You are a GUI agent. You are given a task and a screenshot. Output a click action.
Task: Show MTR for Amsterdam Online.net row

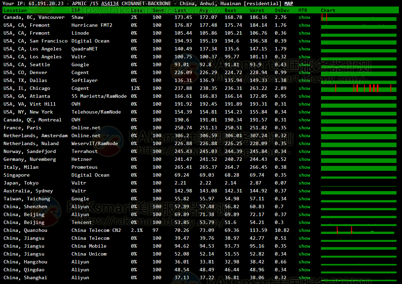[x=304, y=136]
